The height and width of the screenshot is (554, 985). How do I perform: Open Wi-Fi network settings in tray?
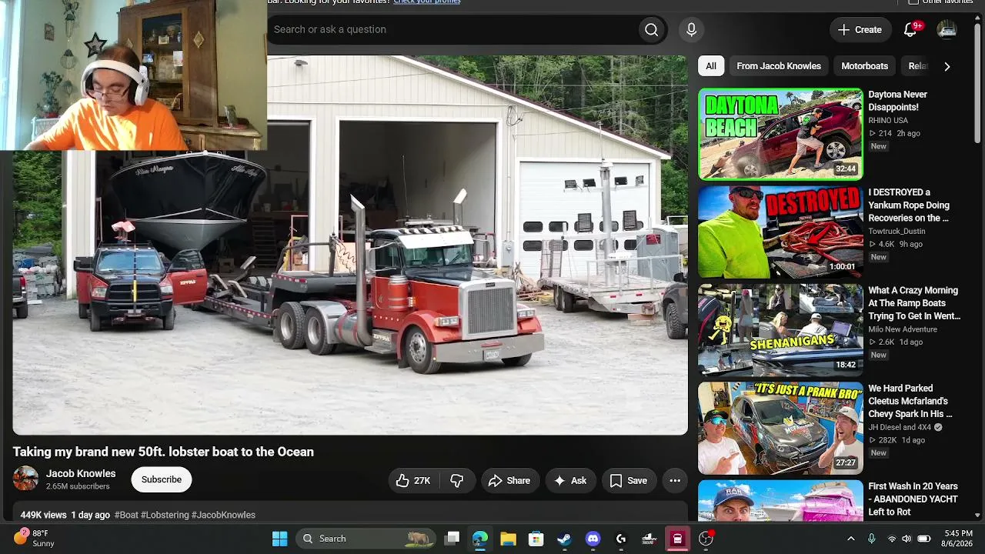pos(892,539)
